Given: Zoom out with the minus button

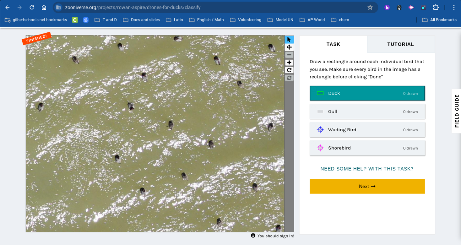Looking at the screenshot, I should (x=289, y=55).
